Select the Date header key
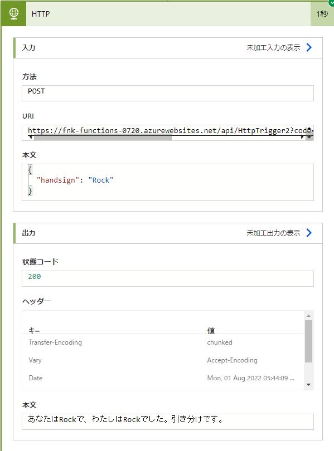 click(36, 378)
